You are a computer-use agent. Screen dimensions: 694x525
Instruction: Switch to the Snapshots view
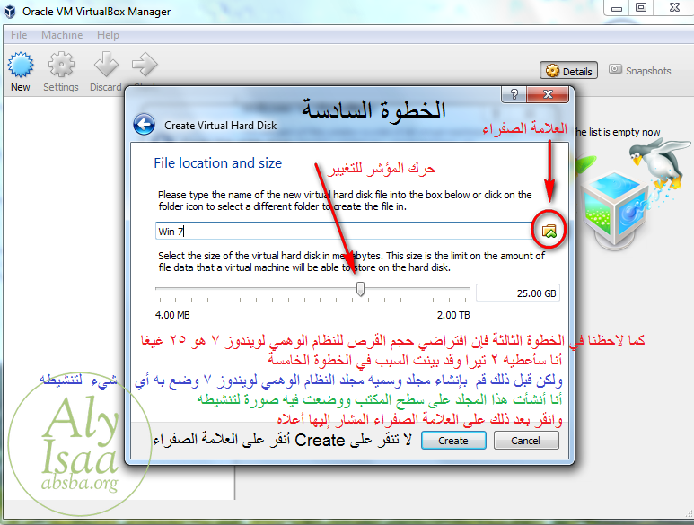640,71
